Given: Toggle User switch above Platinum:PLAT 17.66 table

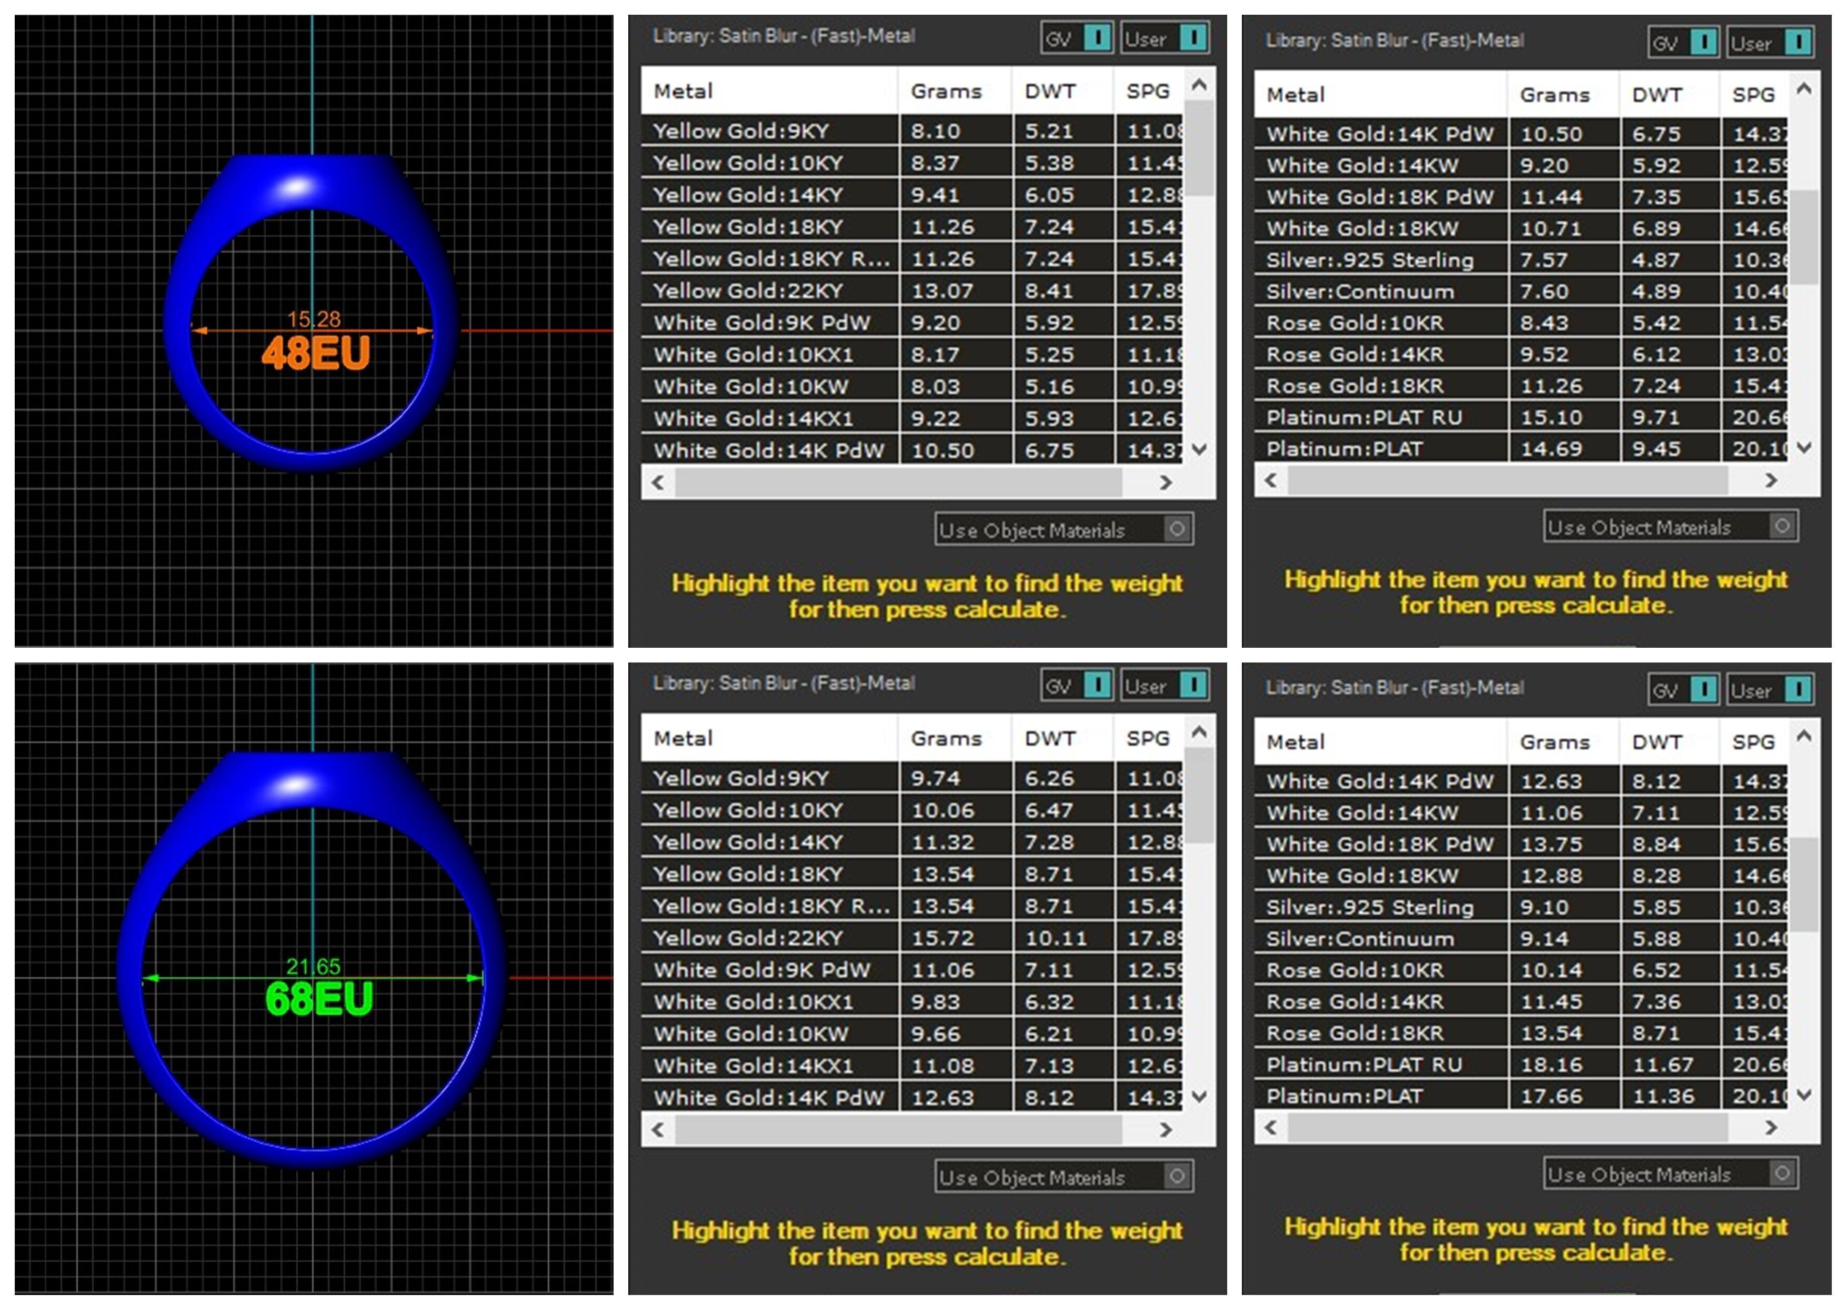Looking at the screenshot, I should pyautogui.click(x=1798, y=690).
